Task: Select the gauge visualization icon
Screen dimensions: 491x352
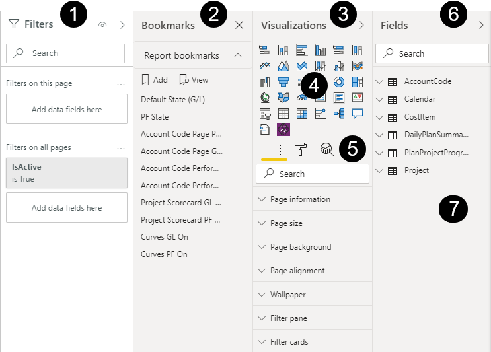Action: point(302,98)
